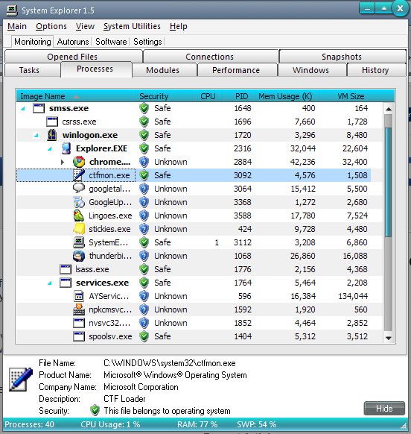The width and height of the screenshot is (411, 434).
Task: Open the View menu
Action: (x=86, y=26)
